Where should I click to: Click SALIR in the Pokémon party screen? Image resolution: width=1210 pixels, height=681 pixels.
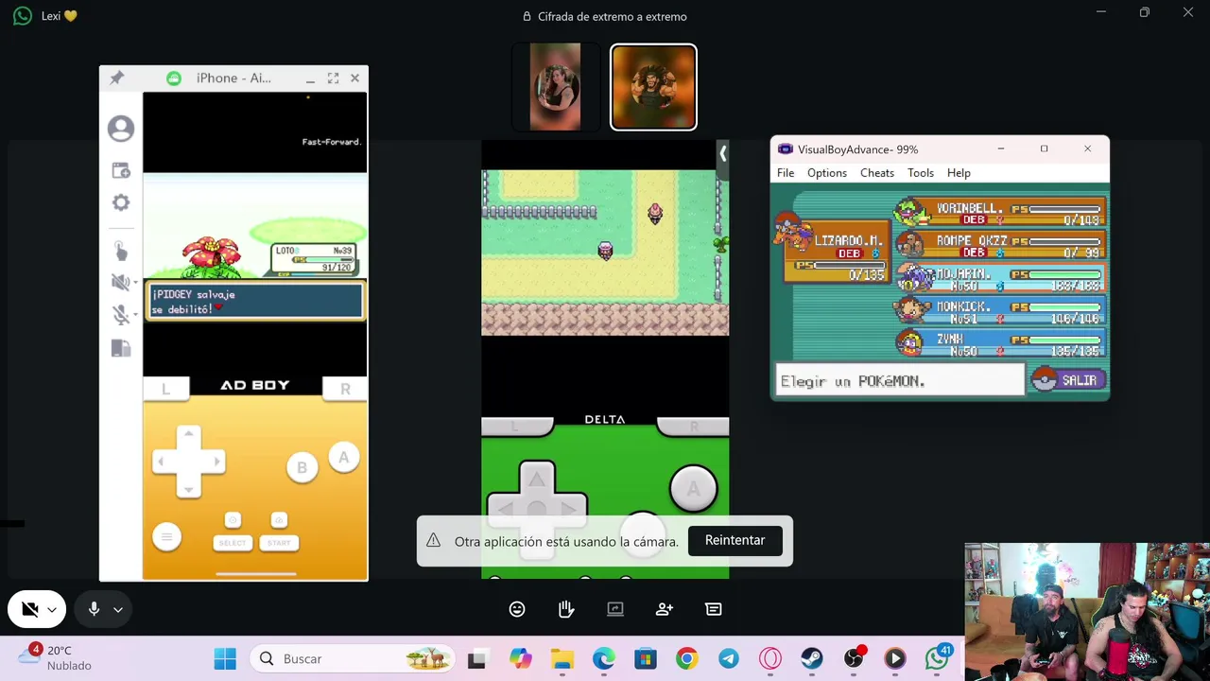[1067, 380]
